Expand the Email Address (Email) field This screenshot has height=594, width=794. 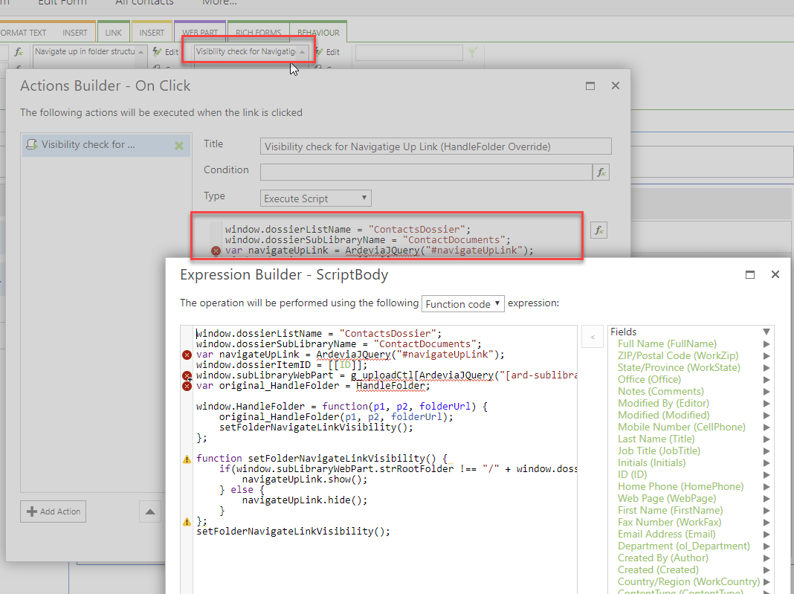pos(766,534)
